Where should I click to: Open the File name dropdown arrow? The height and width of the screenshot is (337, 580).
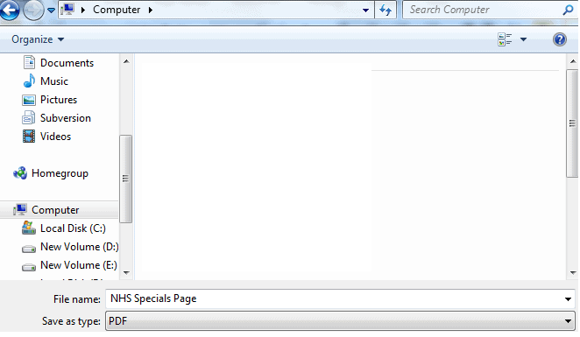pos(568,299)
